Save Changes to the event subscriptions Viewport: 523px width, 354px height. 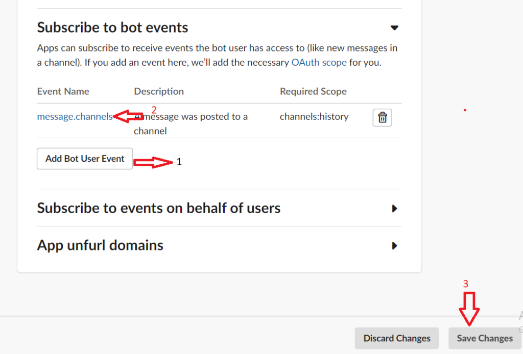[484, 338]
